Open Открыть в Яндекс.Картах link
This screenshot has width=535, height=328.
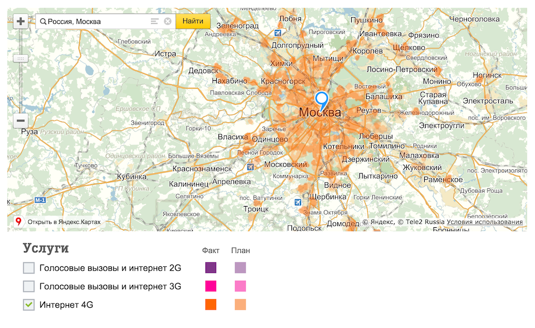point(64,222)
